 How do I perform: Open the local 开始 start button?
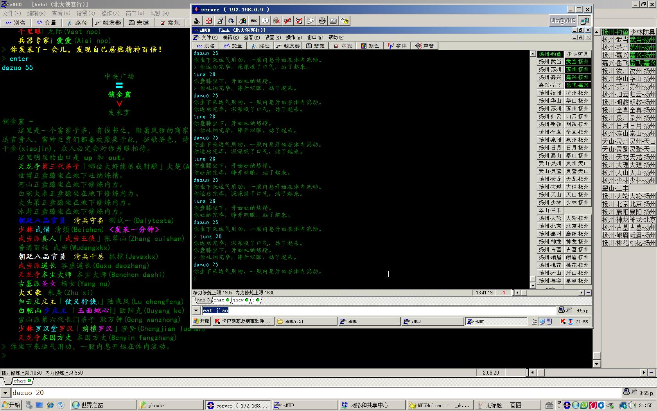[x=11, y=405]
